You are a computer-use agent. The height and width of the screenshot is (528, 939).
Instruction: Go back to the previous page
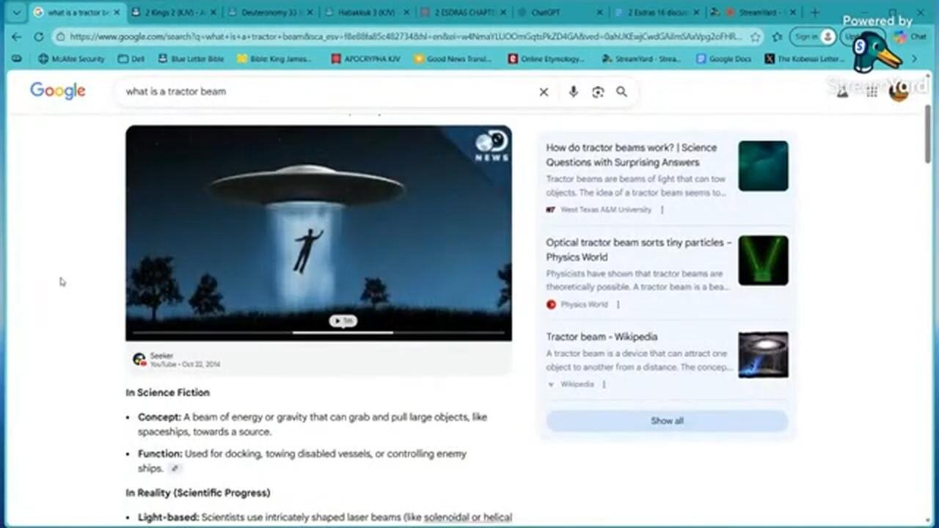(17, 37)
